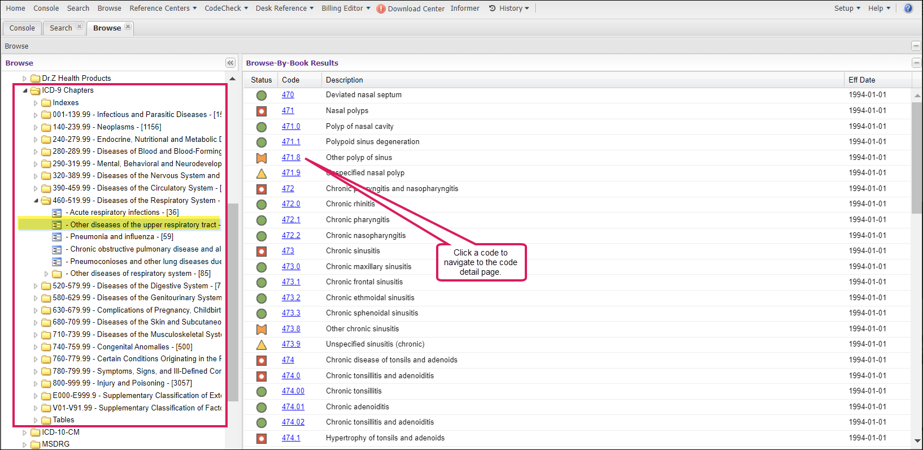Switch to the Console tab
This screenshot has width=923, height=450.
pos(22,28)
